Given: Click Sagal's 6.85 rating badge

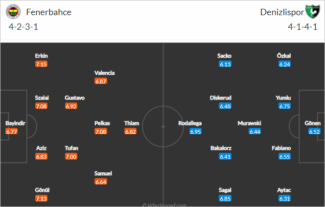Looking at the screenshot, I should [x=225, y=199].
